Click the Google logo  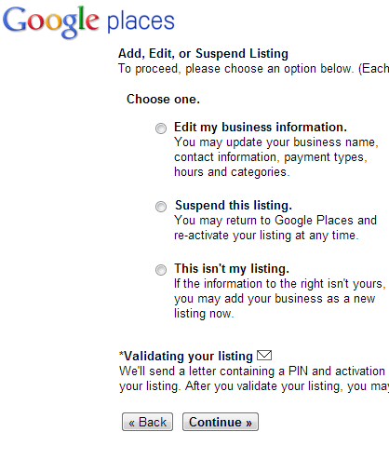[51, 22]
